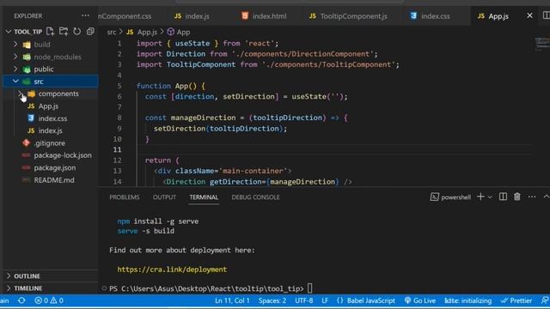Open the Explorer more actions menu

pos(85,15)
